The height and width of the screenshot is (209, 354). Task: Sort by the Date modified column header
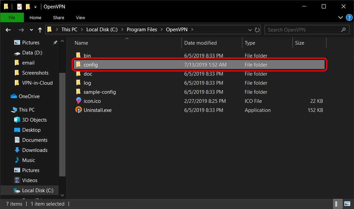[200, 43]
